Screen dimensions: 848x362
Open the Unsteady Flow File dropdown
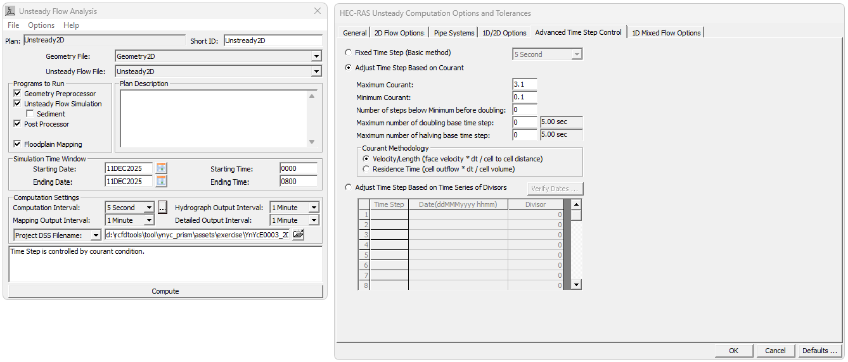pyautogui.click(x=317, y=72)
